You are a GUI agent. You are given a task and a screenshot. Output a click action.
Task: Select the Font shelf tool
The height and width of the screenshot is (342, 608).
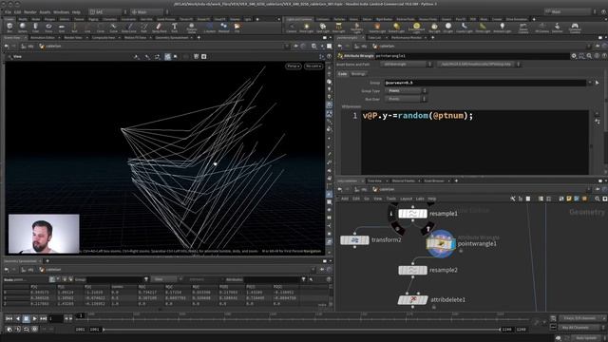click(x=175, y=28)
